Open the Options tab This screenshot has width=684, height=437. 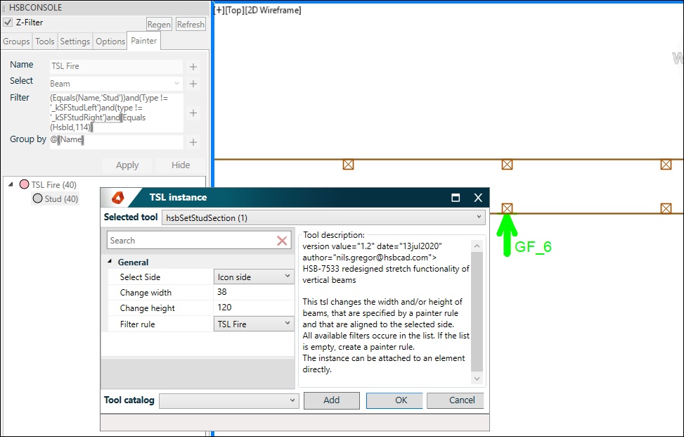tap(110, 42)
